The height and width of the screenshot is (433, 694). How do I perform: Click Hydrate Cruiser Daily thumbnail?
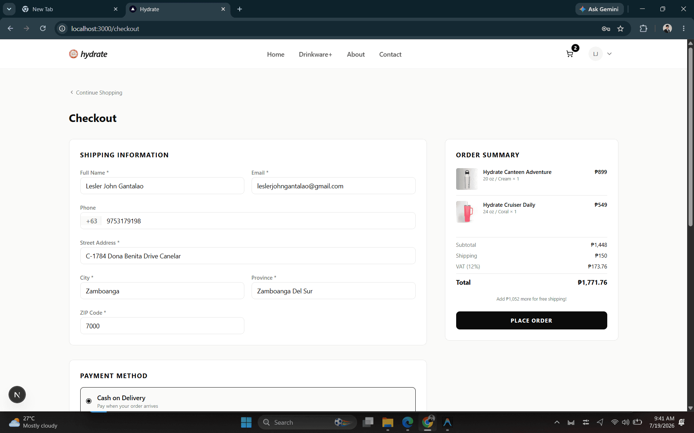(467, 212)
